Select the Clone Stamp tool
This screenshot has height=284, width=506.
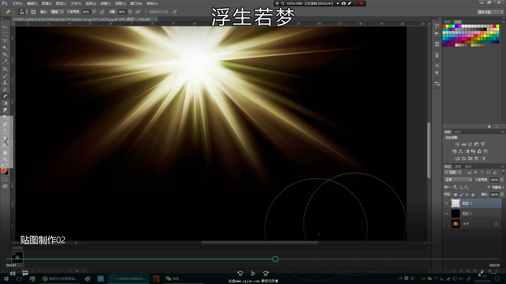[x=5, y=83]
